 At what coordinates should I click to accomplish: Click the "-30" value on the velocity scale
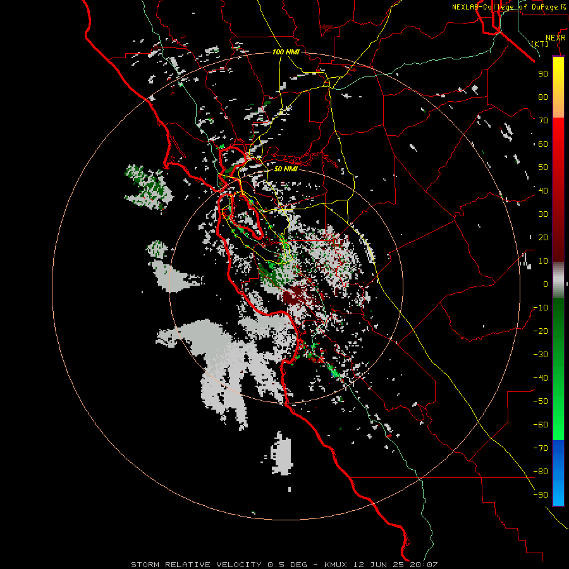[541, 355]
